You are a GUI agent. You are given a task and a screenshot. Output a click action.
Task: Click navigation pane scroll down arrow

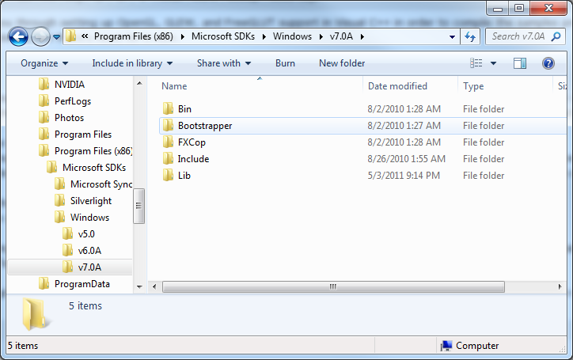[139, 287]
